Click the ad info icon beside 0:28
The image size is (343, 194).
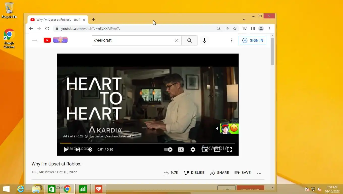pyautogui.click(x=86, y=136)
